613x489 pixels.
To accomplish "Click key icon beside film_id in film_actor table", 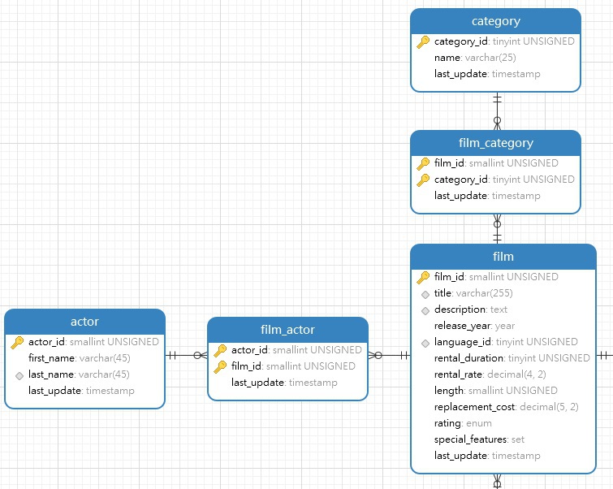I will [x=220, y=366].
